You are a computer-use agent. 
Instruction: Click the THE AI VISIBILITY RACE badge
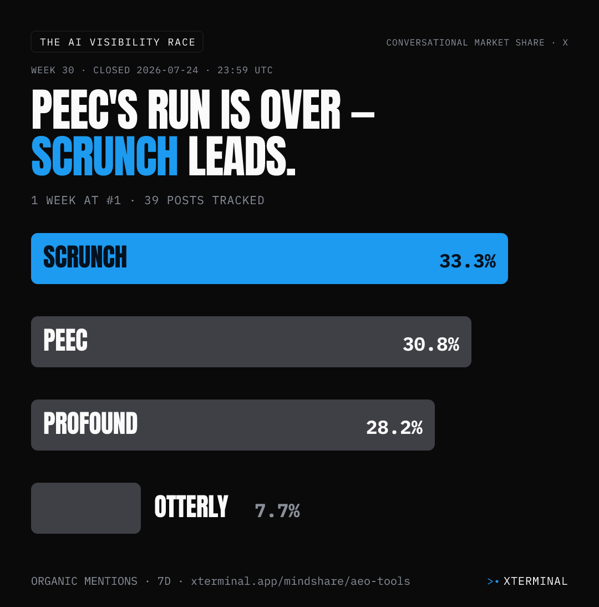click(117, 42)
